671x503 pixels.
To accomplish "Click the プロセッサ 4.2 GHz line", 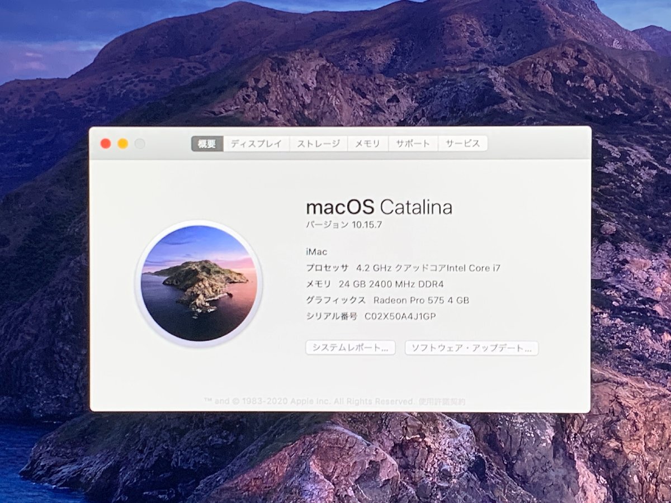I will click(x=403, y=268).
